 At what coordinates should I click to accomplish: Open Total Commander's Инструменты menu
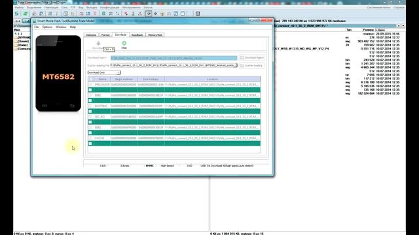(x=131, y=7)
